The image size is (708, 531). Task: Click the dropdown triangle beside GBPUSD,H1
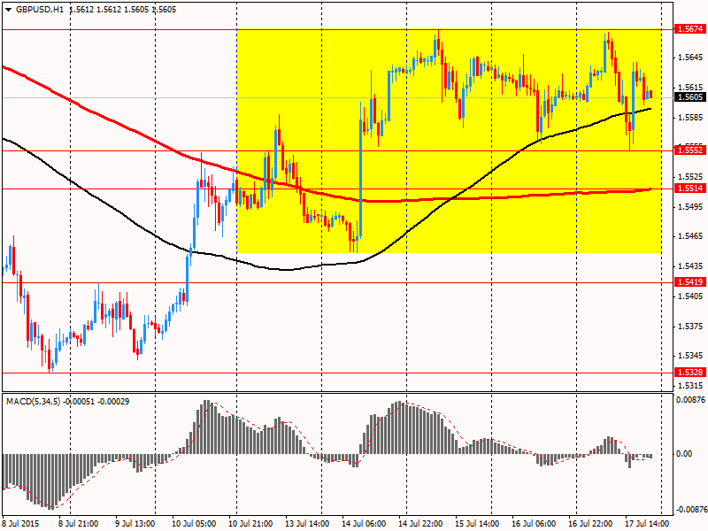(9, 10)
